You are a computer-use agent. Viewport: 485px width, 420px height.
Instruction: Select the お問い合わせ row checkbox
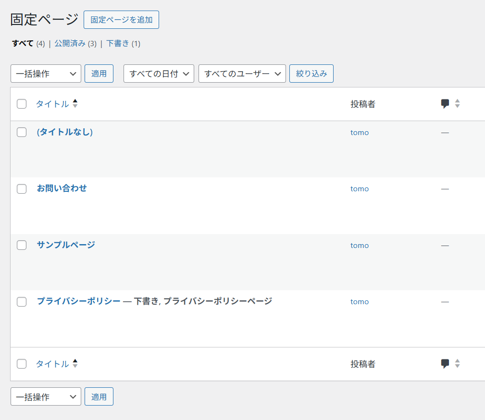click(x=22, y=189)
